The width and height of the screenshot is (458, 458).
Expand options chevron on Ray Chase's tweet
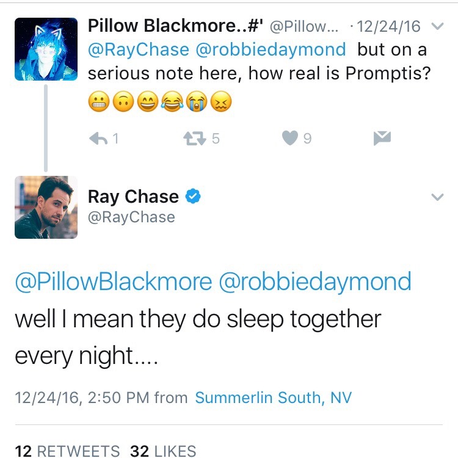coord(437,197)
